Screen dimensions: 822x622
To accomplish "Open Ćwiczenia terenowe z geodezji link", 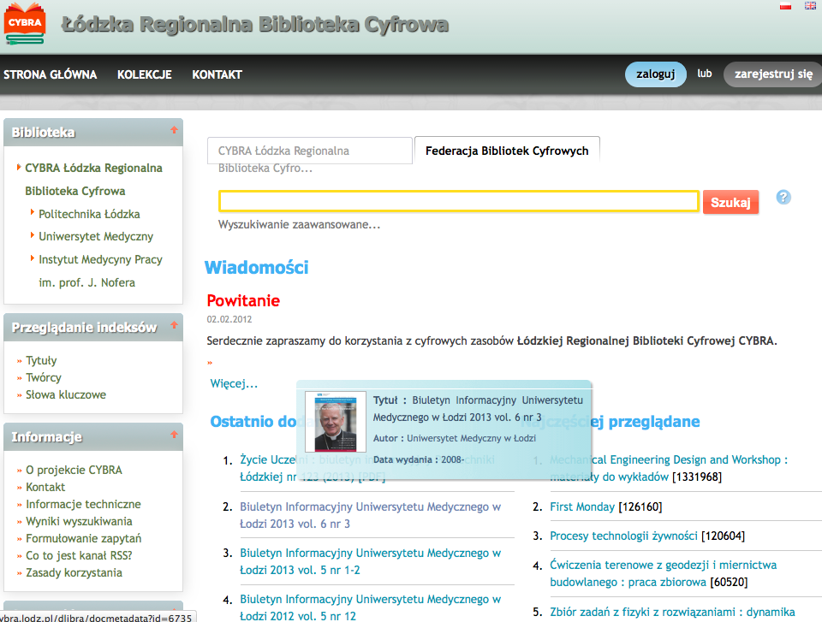I will [x=663, y=573].
